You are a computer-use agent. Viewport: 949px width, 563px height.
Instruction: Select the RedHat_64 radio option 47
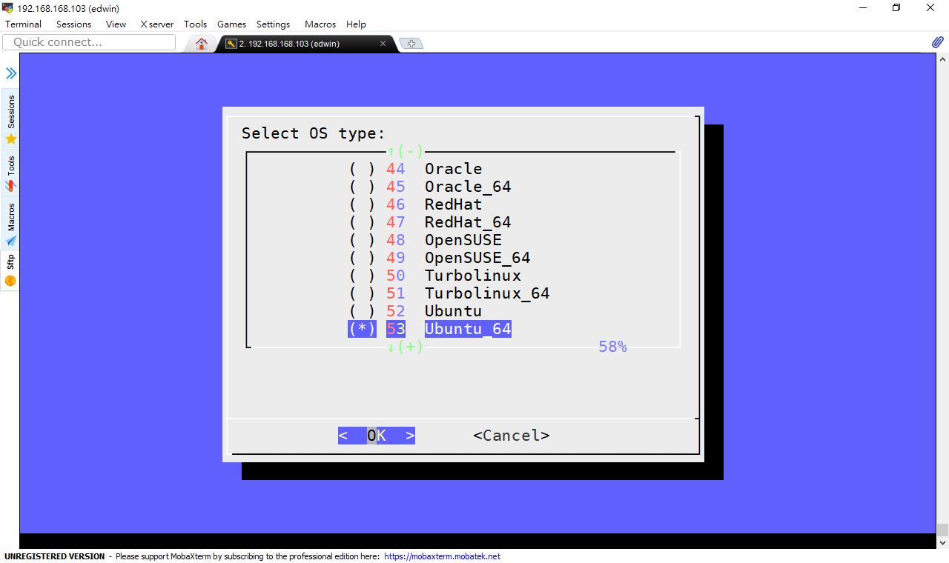point(430,222)
